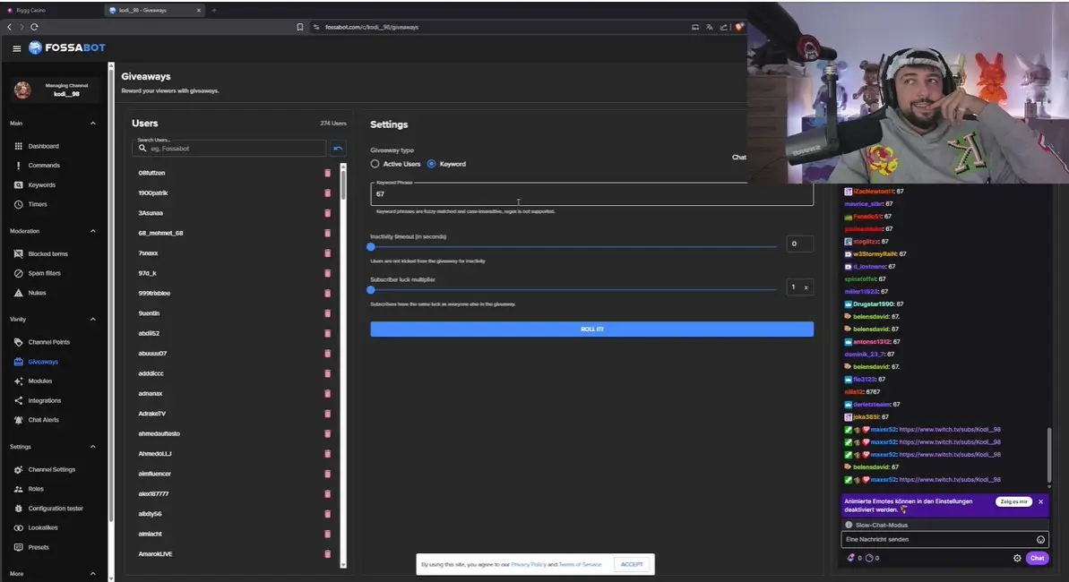Click the Keyword Phrase input field

tap(591, 193)
